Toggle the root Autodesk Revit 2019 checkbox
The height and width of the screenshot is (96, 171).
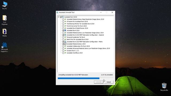coord(61,17)
